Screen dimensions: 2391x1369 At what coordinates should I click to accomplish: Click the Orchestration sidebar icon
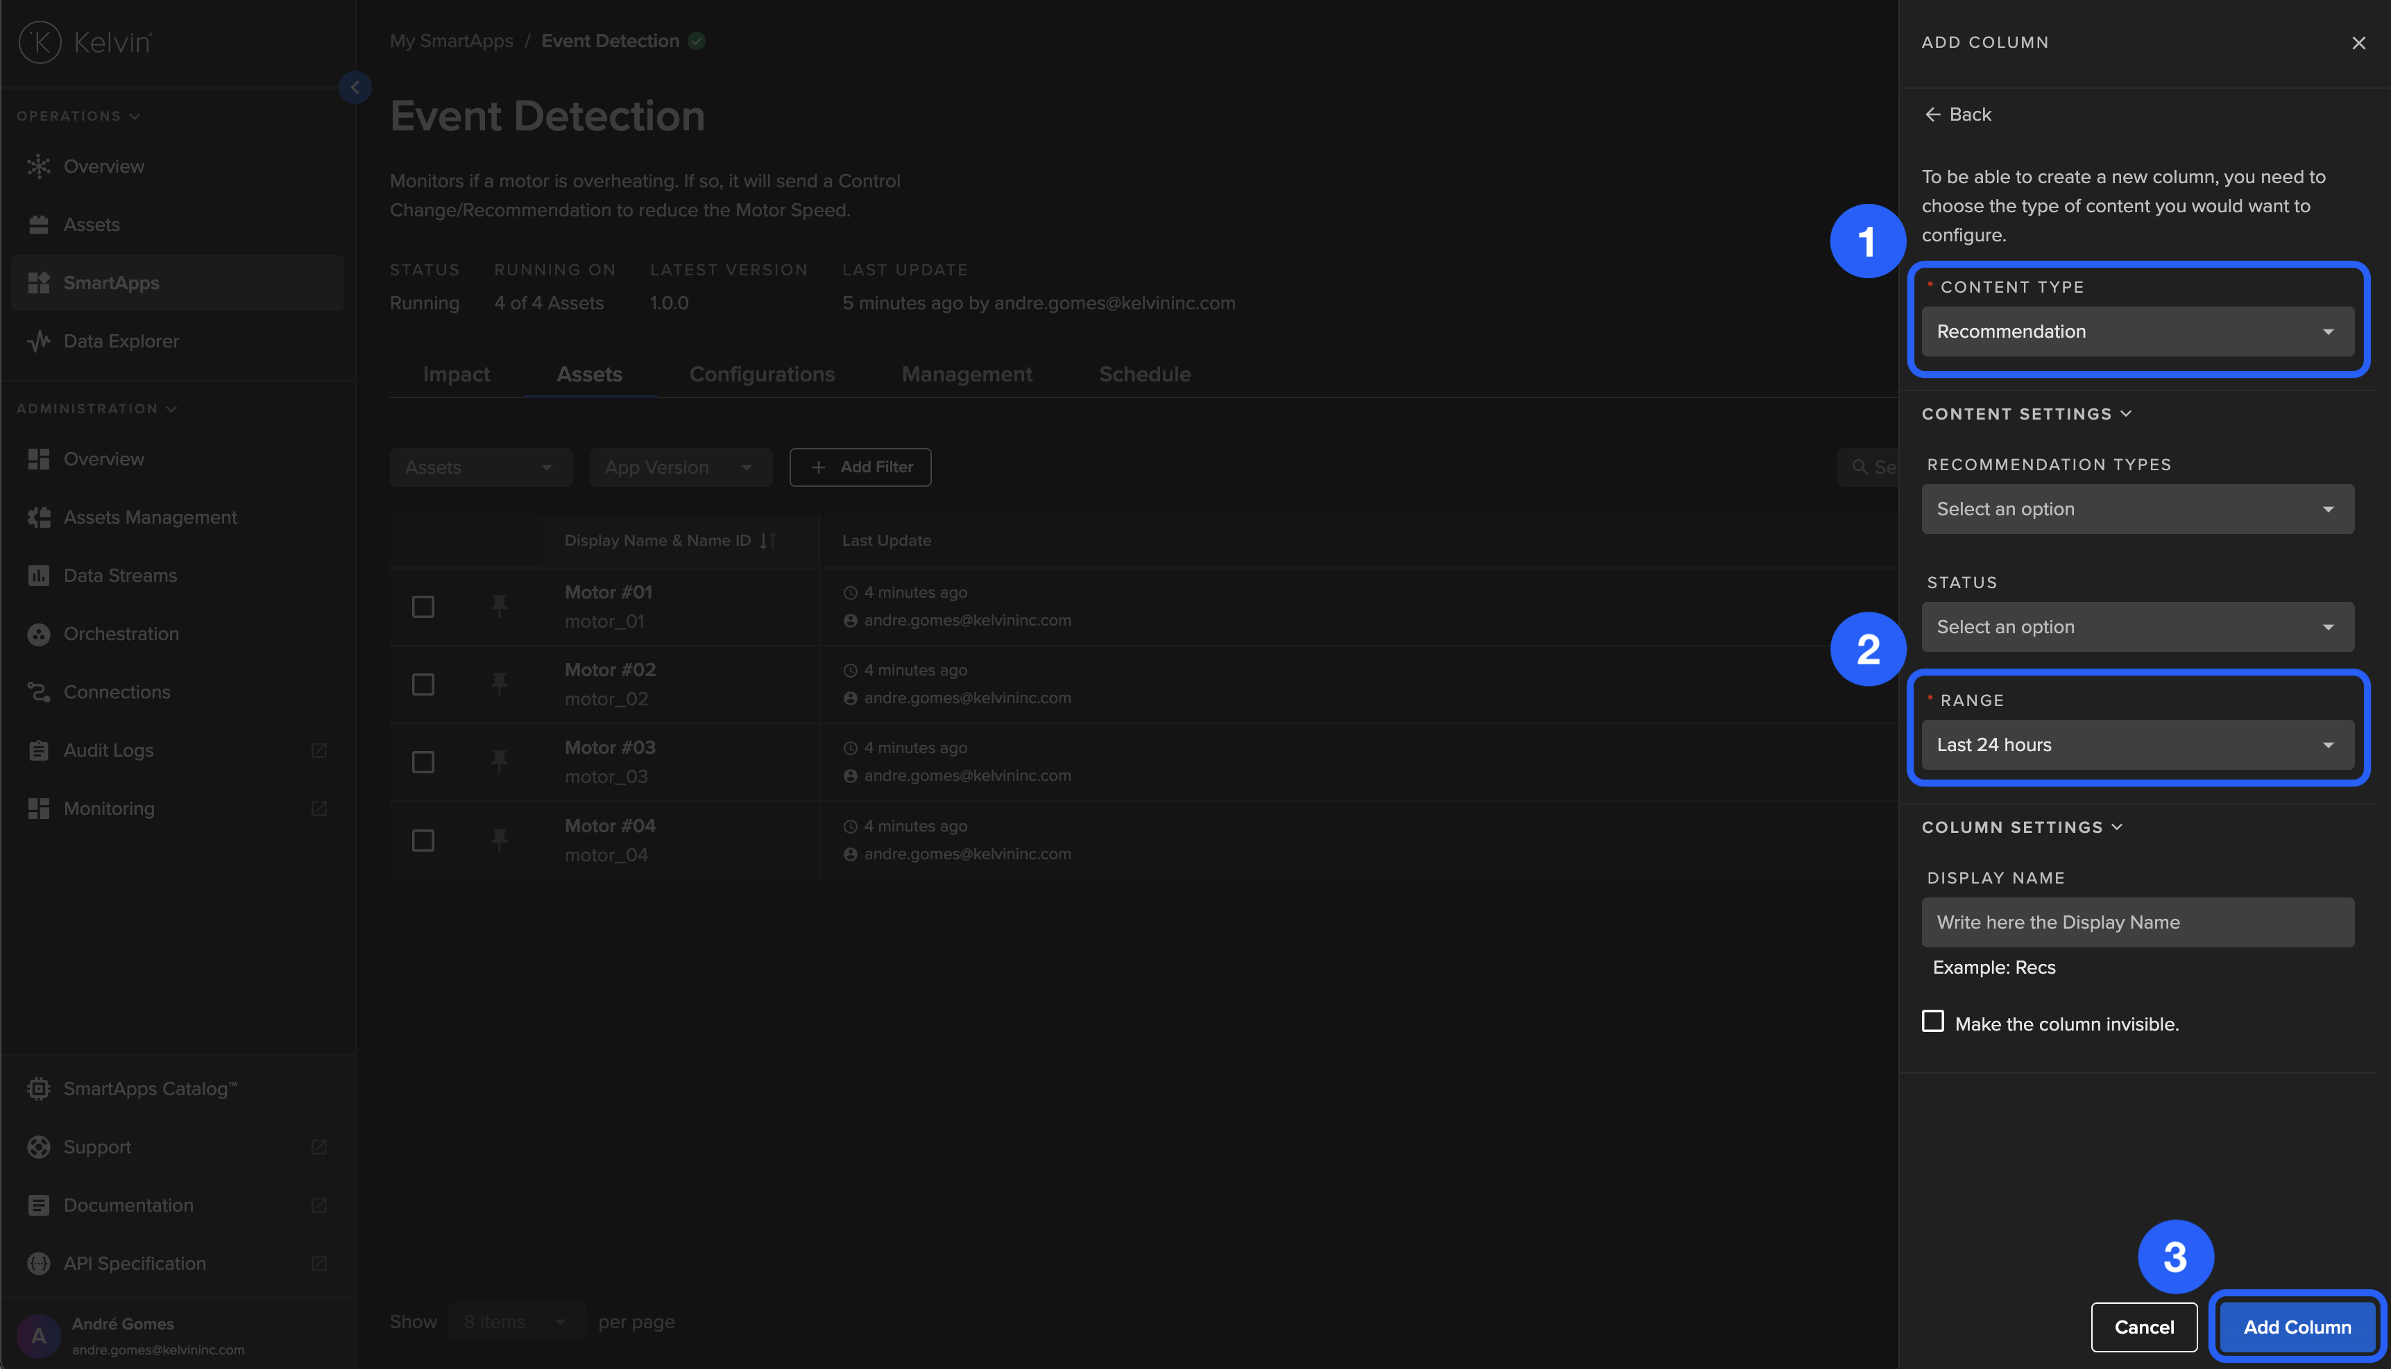[x=39, y=635]
